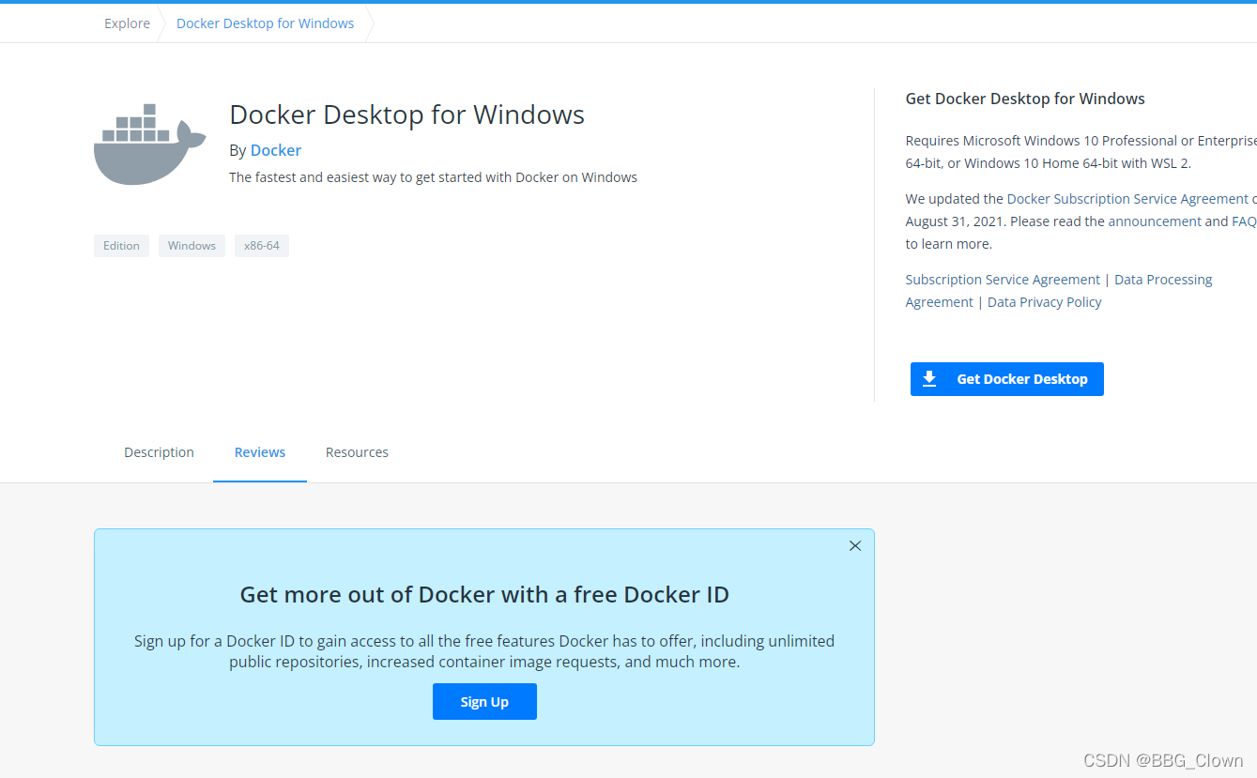Open the Docker Desktop for Windows breadcrumb
The height and width of the screenshot is (778, 1257).
(266, 23)
